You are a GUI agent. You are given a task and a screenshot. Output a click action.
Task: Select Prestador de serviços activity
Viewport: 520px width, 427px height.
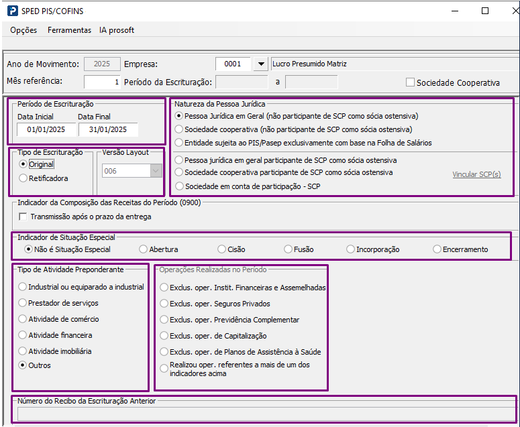pos(23,303)
